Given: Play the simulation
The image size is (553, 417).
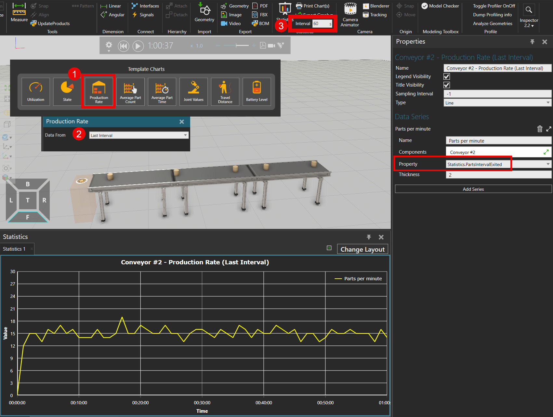Looking at the screenshot, I should [x=138, y=46].
